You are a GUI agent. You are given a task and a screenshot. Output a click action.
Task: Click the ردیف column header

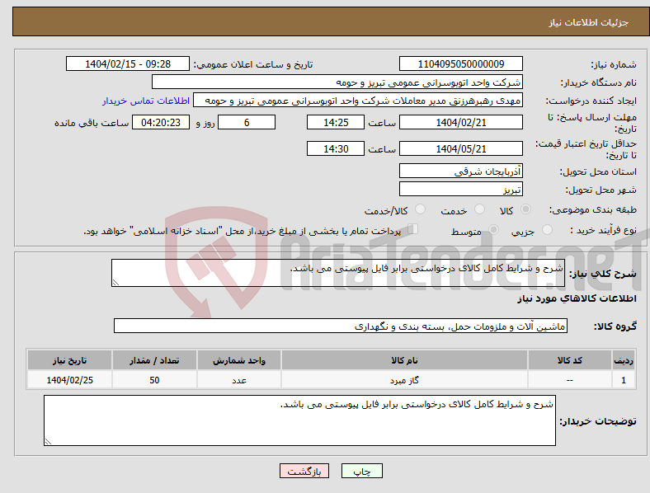coord(624,360)
